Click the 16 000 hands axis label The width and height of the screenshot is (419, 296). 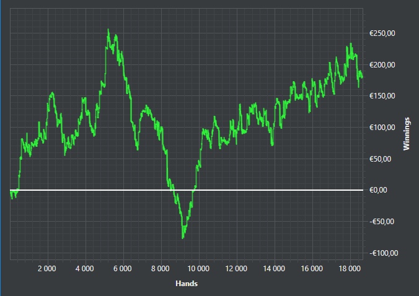pyautogui.click(x=312, y=269)
